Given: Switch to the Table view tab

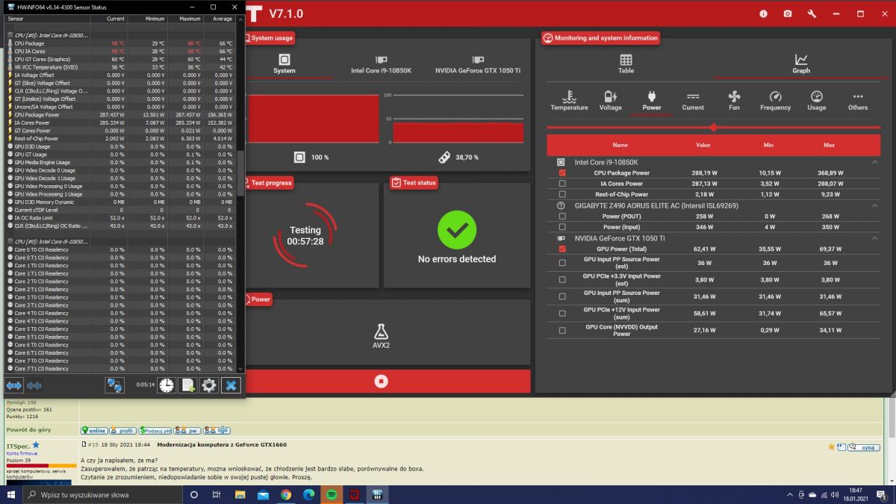Looking at the screenshot, I should tap(626, 64).
